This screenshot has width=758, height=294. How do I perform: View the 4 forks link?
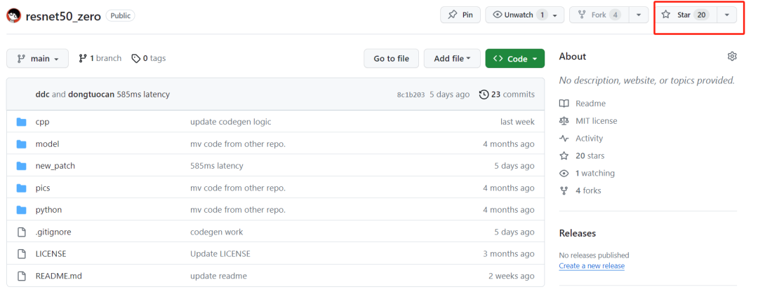pyautogui.click(x=588, y=190)
